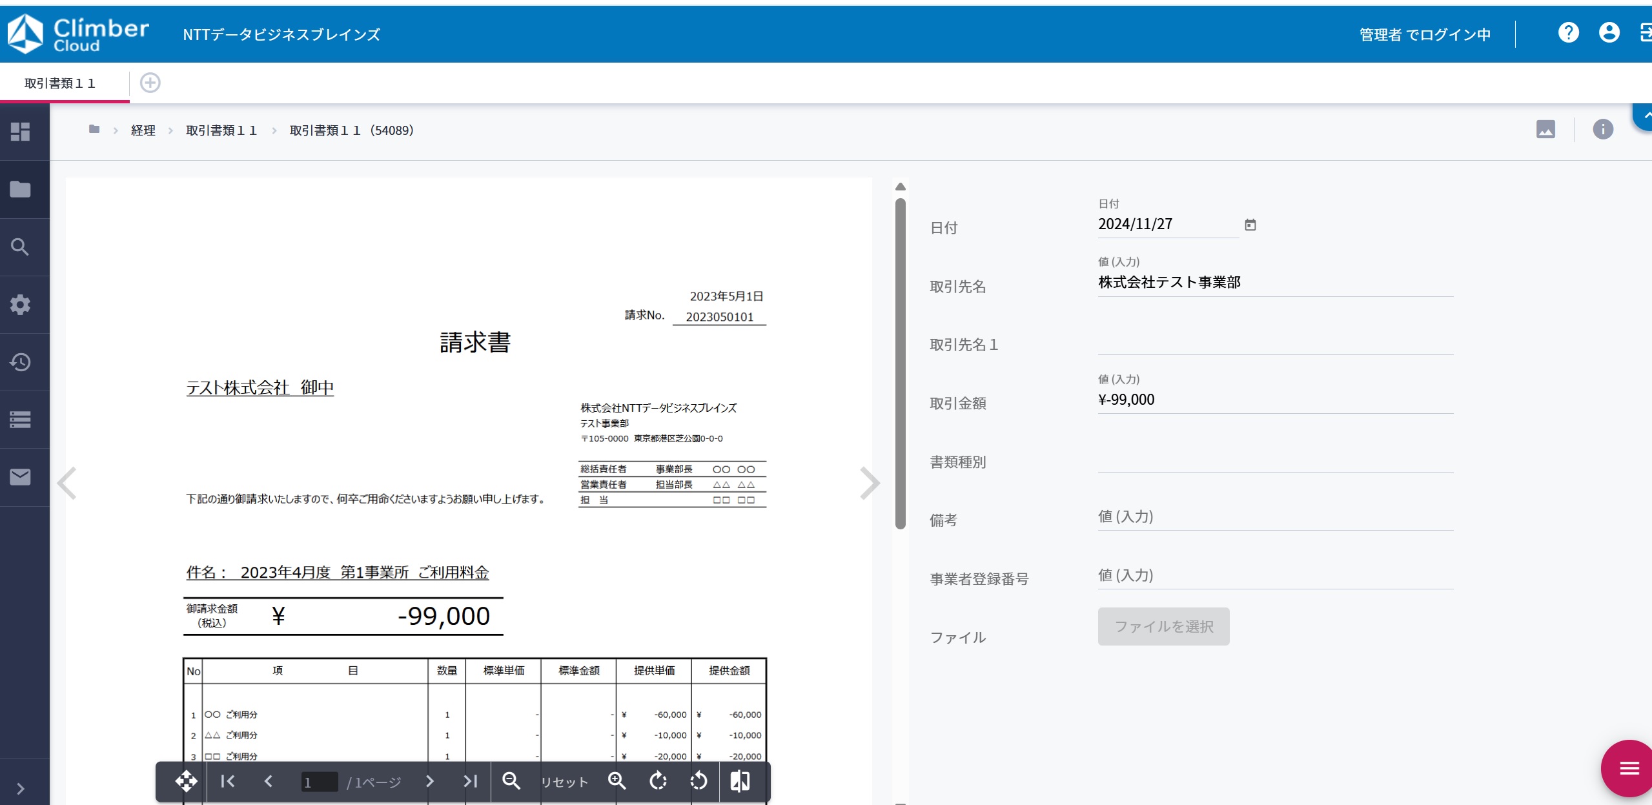Zoom in on the invoice preview

617,781
